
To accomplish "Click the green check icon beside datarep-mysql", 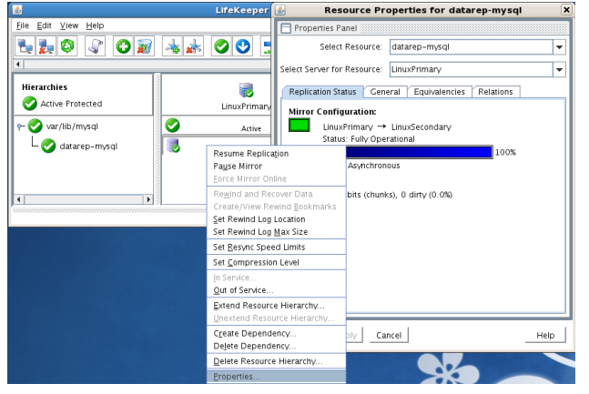I will (x=48, y=146).
